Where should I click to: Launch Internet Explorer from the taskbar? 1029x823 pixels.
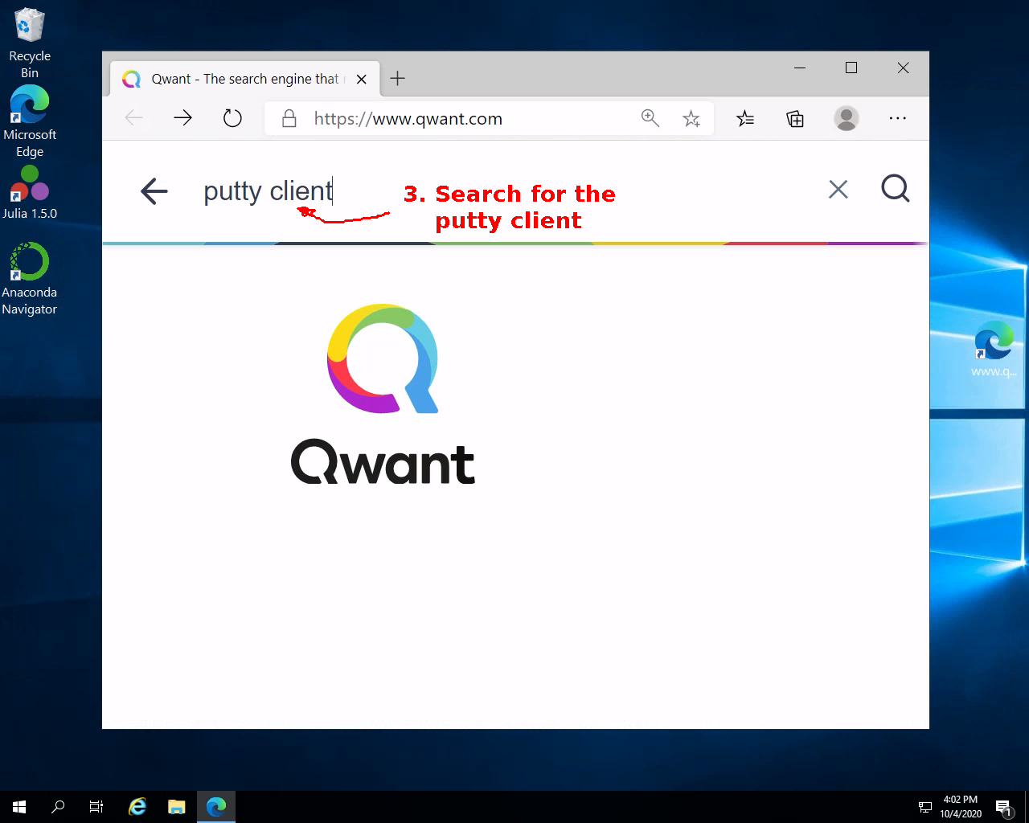tap(137, 807)
